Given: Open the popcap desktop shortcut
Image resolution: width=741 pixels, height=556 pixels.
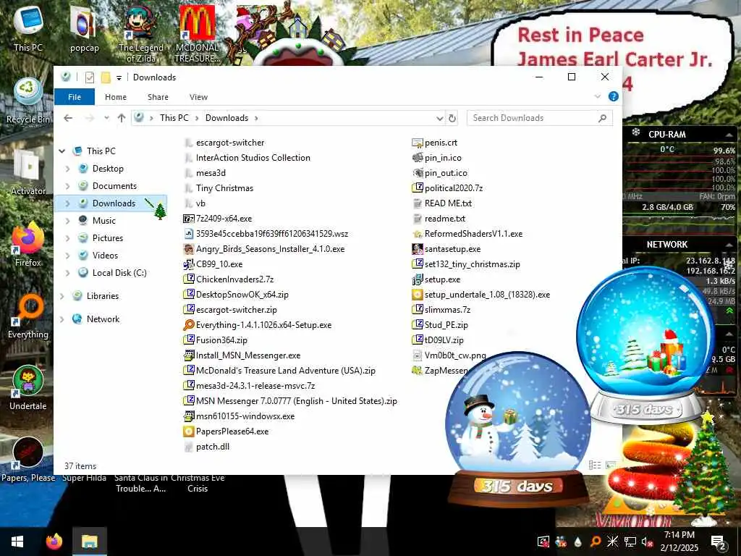Looking at the screenshot, I should click(84, 29).
